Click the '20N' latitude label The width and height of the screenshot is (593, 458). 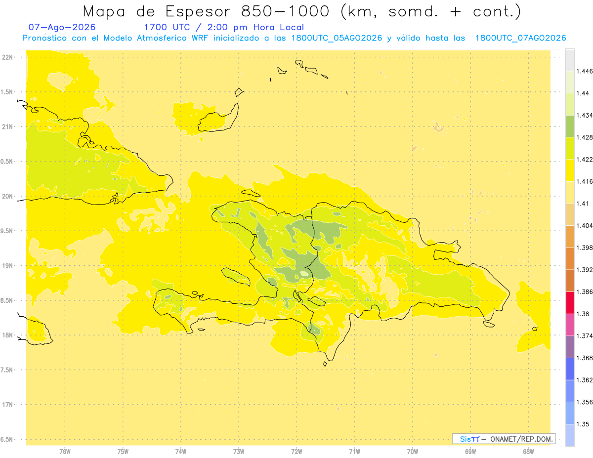(8, 196)
